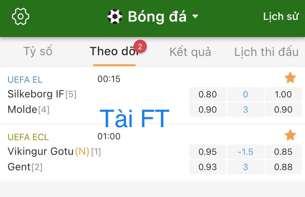The height and width of the screenshot is (197, 305).
Task: Select the 0.80 odds for Silkeborg
Action: [208, 94]
